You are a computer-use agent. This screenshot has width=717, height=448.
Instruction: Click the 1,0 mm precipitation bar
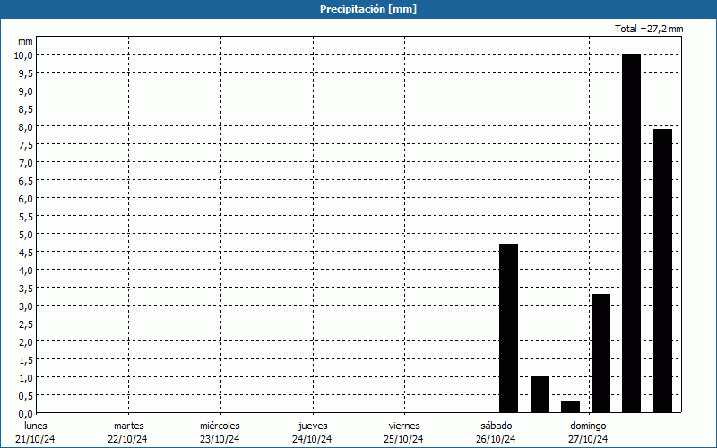click(540, 394)
